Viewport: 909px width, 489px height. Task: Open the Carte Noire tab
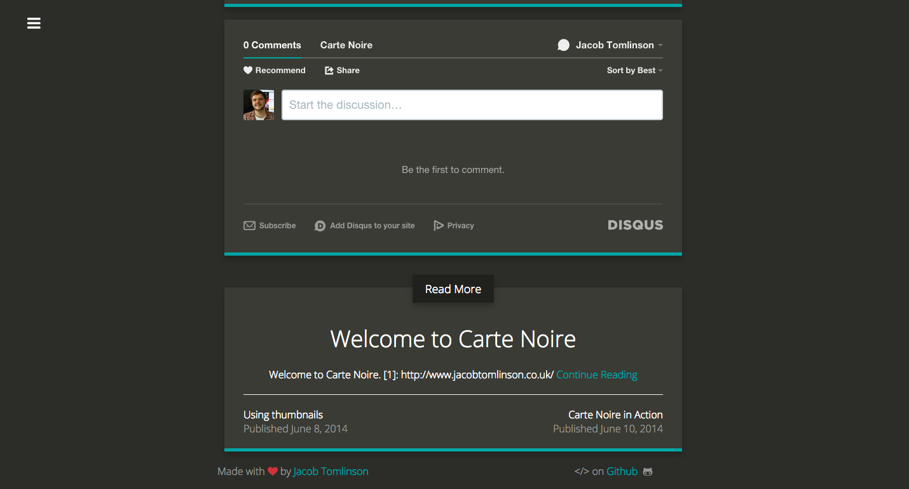[x=346, y=45]
